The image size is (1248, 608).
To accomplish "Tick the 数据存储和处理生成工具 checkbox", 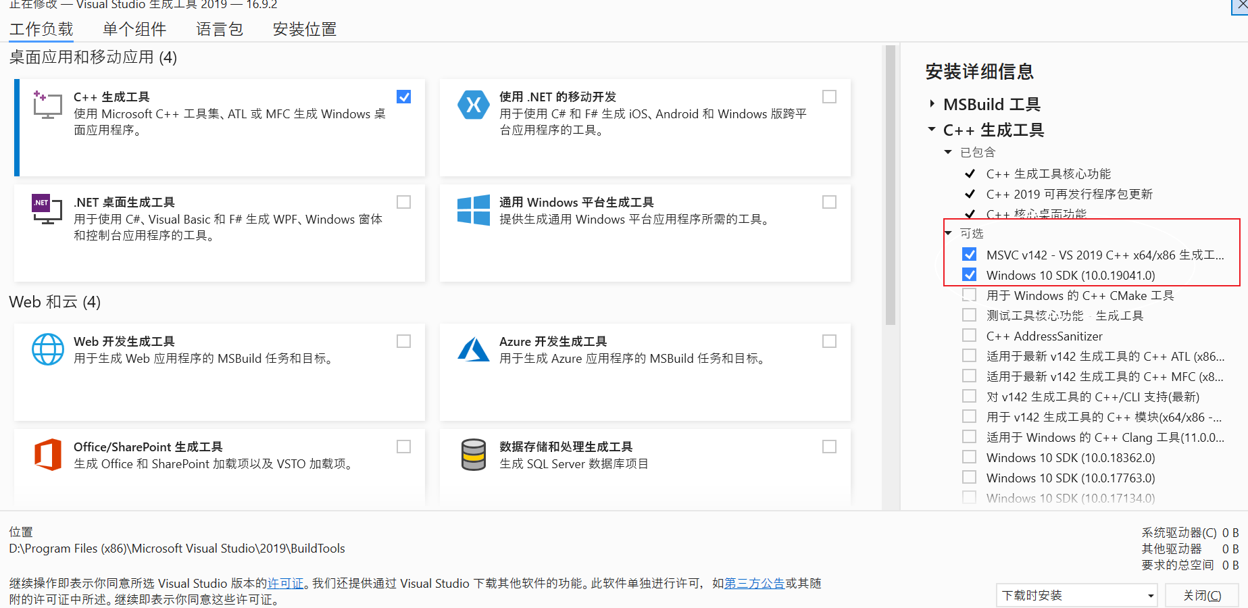I will [x=829, y=447].
